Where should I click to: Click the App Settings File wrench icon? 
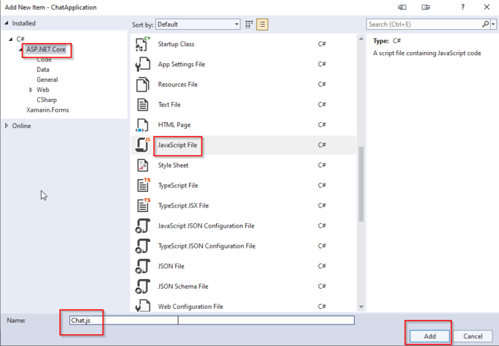[x=142, y=64]
